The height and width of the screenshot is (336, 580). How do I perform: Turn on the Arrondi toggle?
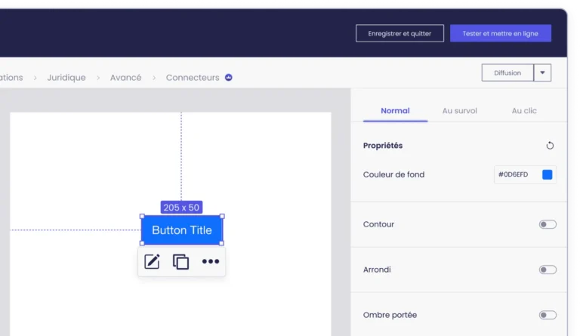pos(548,270)
